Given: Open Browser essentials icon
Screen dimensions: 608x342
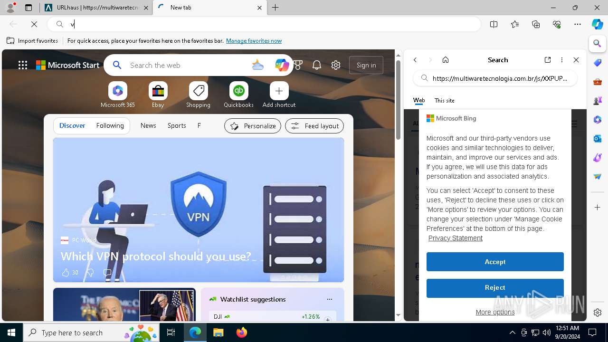Looking at the screenshot, I should click(557, 24).
